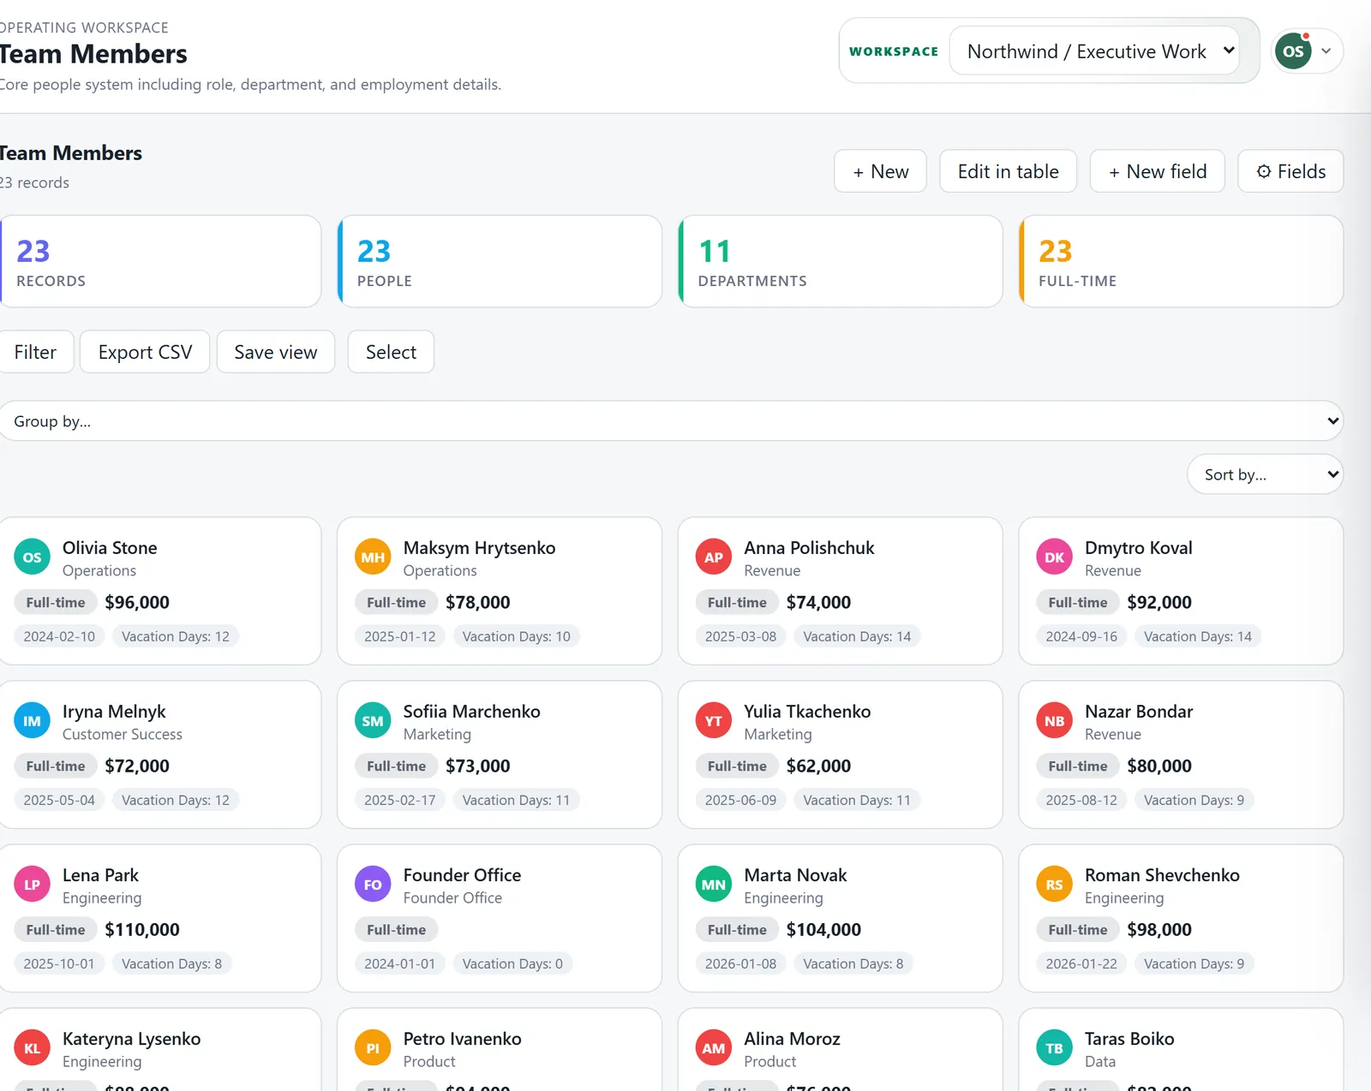Viewport: 1371px width, 1091px height.
Task: Open the Fields settings button
Action: click(1290, 171)
